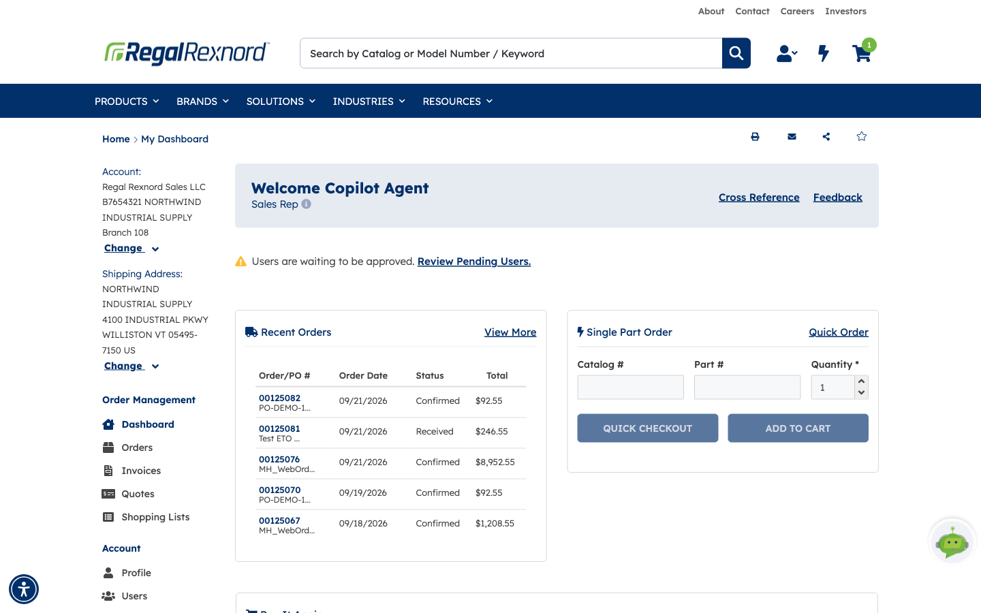
Task: Open order 00125076 link
Action: (x=279, y=460)
